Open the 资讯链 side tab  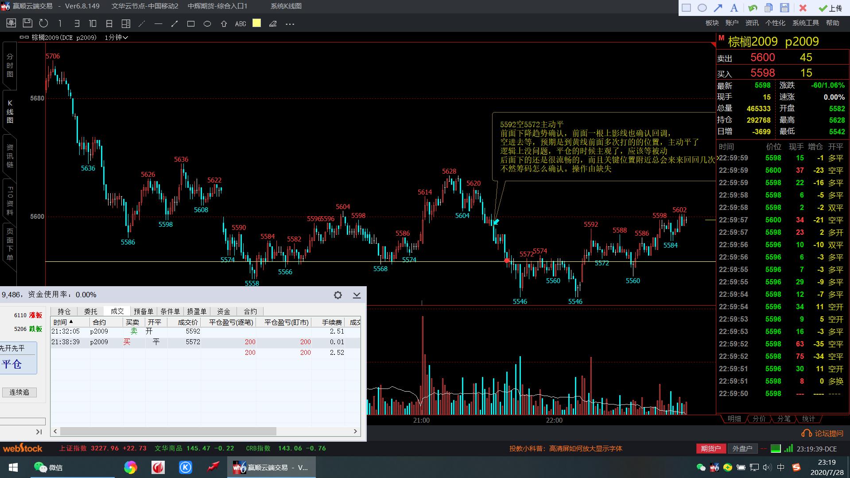point(10,156)
